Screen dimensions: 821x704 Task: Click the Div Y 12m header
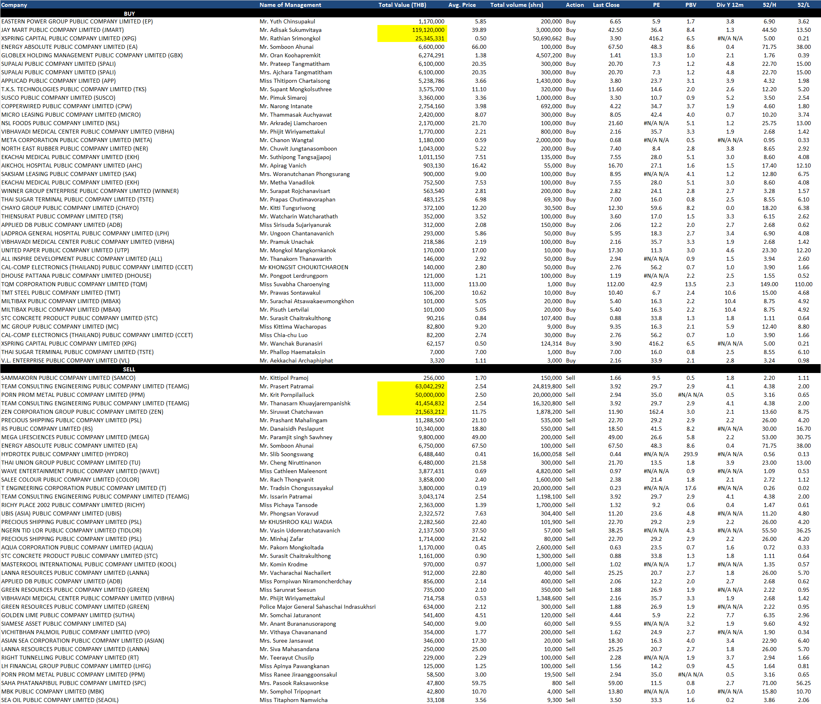pos(730,5)
